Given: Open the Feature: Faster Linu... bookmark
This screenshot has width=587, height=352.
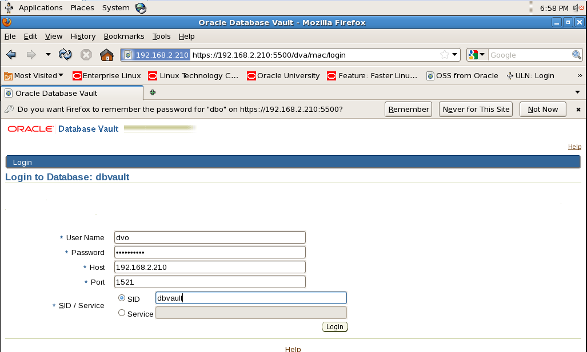Looking at the screenshot, I should pos(372,76).
